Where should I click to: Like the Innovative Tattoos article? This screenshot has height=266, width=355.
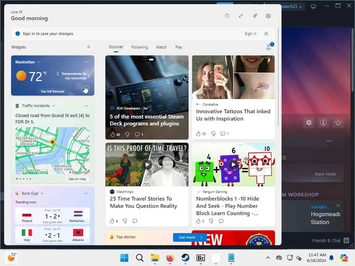(198, 134)
